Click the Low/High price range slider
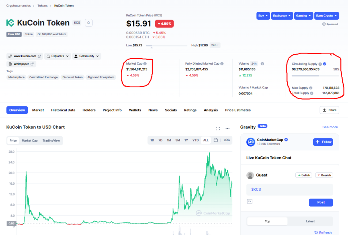This screenshot has height=235, width=348. 167,46
